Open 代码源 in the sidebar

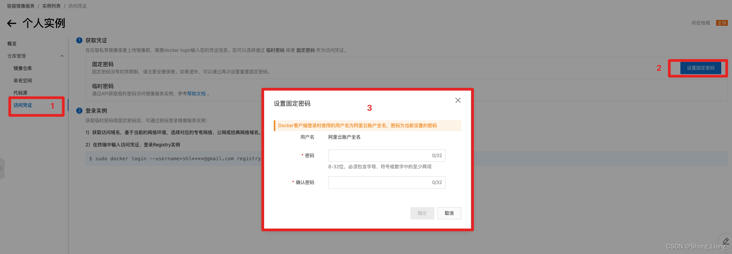[x=20, y=93]
